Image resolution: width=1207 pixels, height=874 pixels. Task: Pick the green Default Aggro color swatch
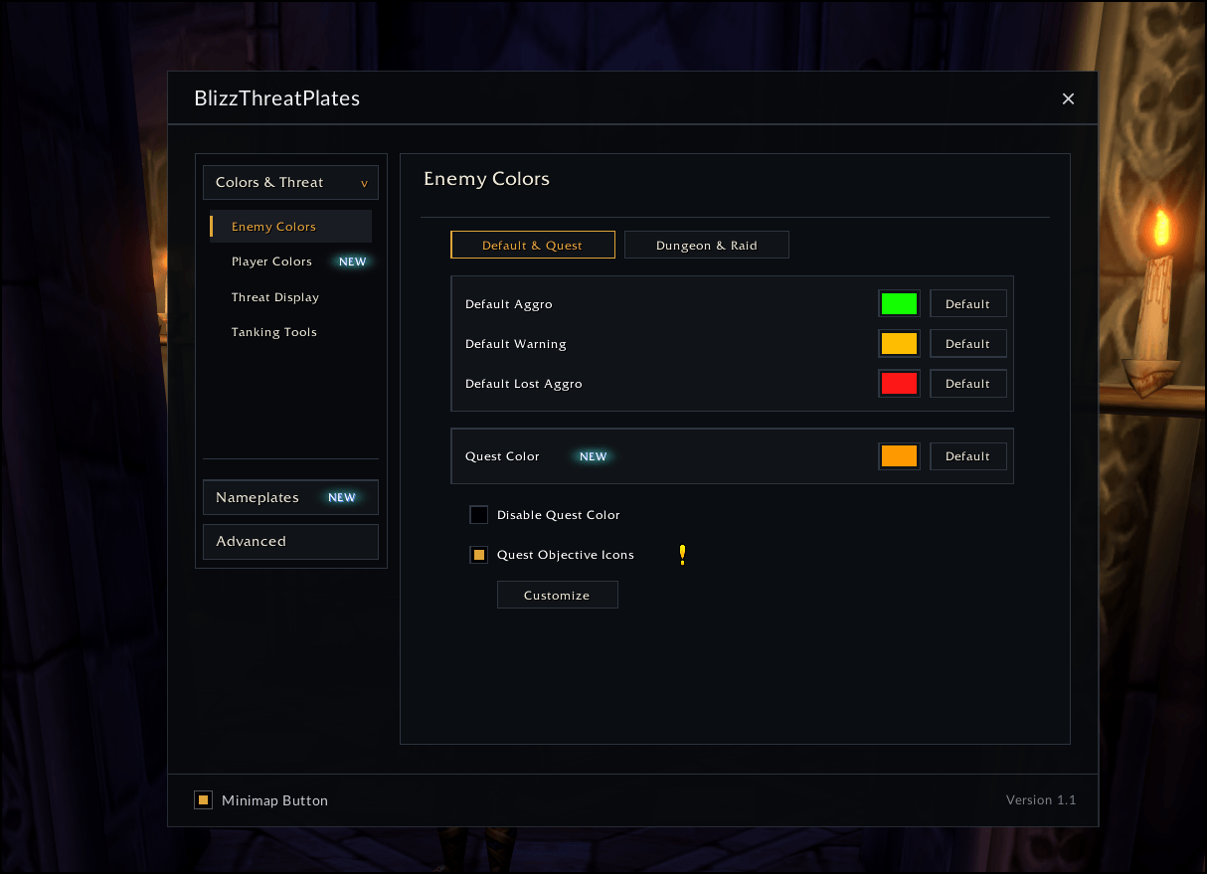[899, 304]
